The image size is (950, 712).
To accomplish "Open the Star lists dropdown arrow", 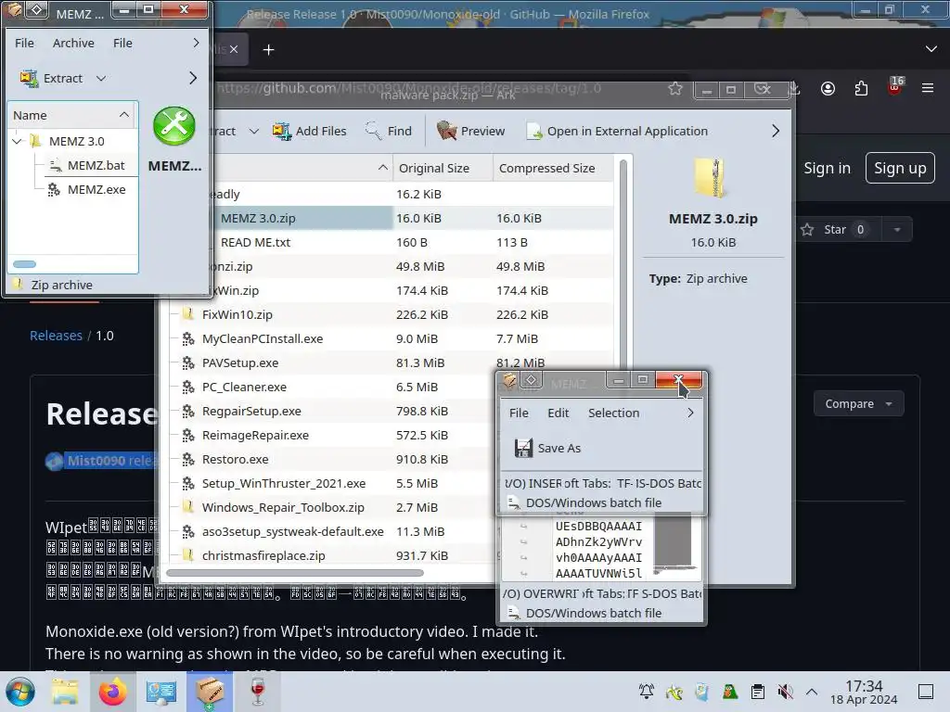I will 897,230.
